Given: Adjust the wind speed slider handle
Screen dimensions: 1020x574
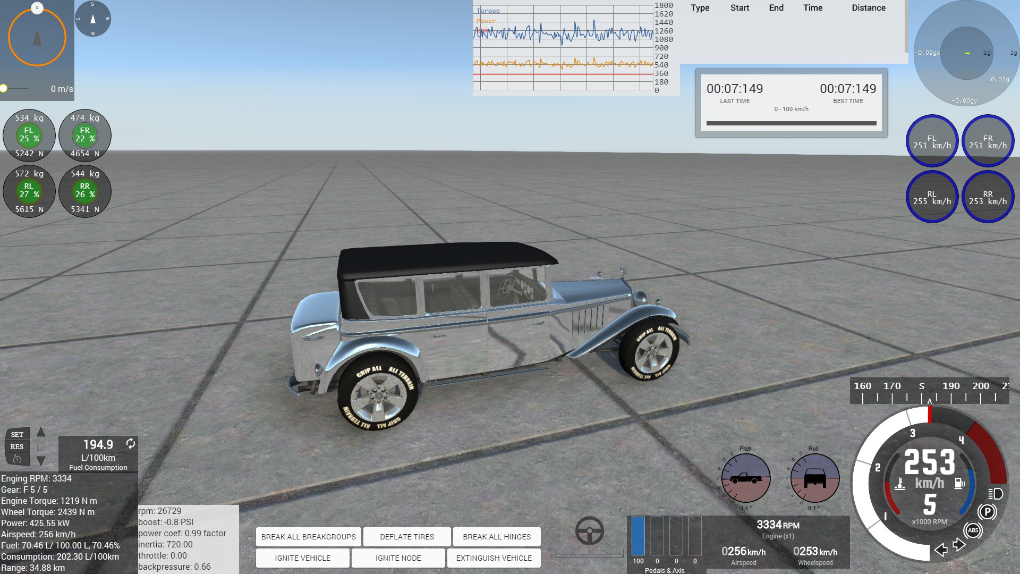Looking at the screenshot, I should pos(4,88).
